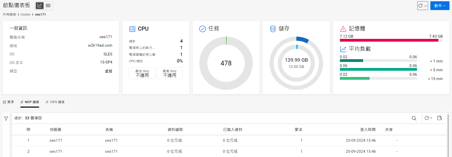Viewport: 452px width, 157px height.
Task: Switch to the CIFS 連接 tab
Action: (x=55, y=102)
